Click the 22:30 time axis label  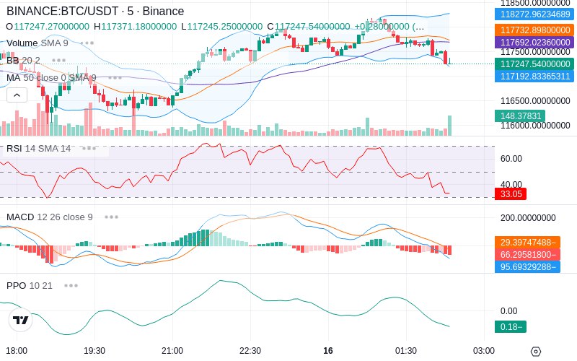[x=250, y=351]
